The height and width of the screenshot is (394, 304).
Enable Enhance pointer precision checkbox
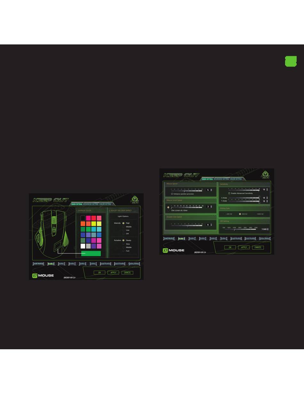pyautogui.click(x=172, y=194)
